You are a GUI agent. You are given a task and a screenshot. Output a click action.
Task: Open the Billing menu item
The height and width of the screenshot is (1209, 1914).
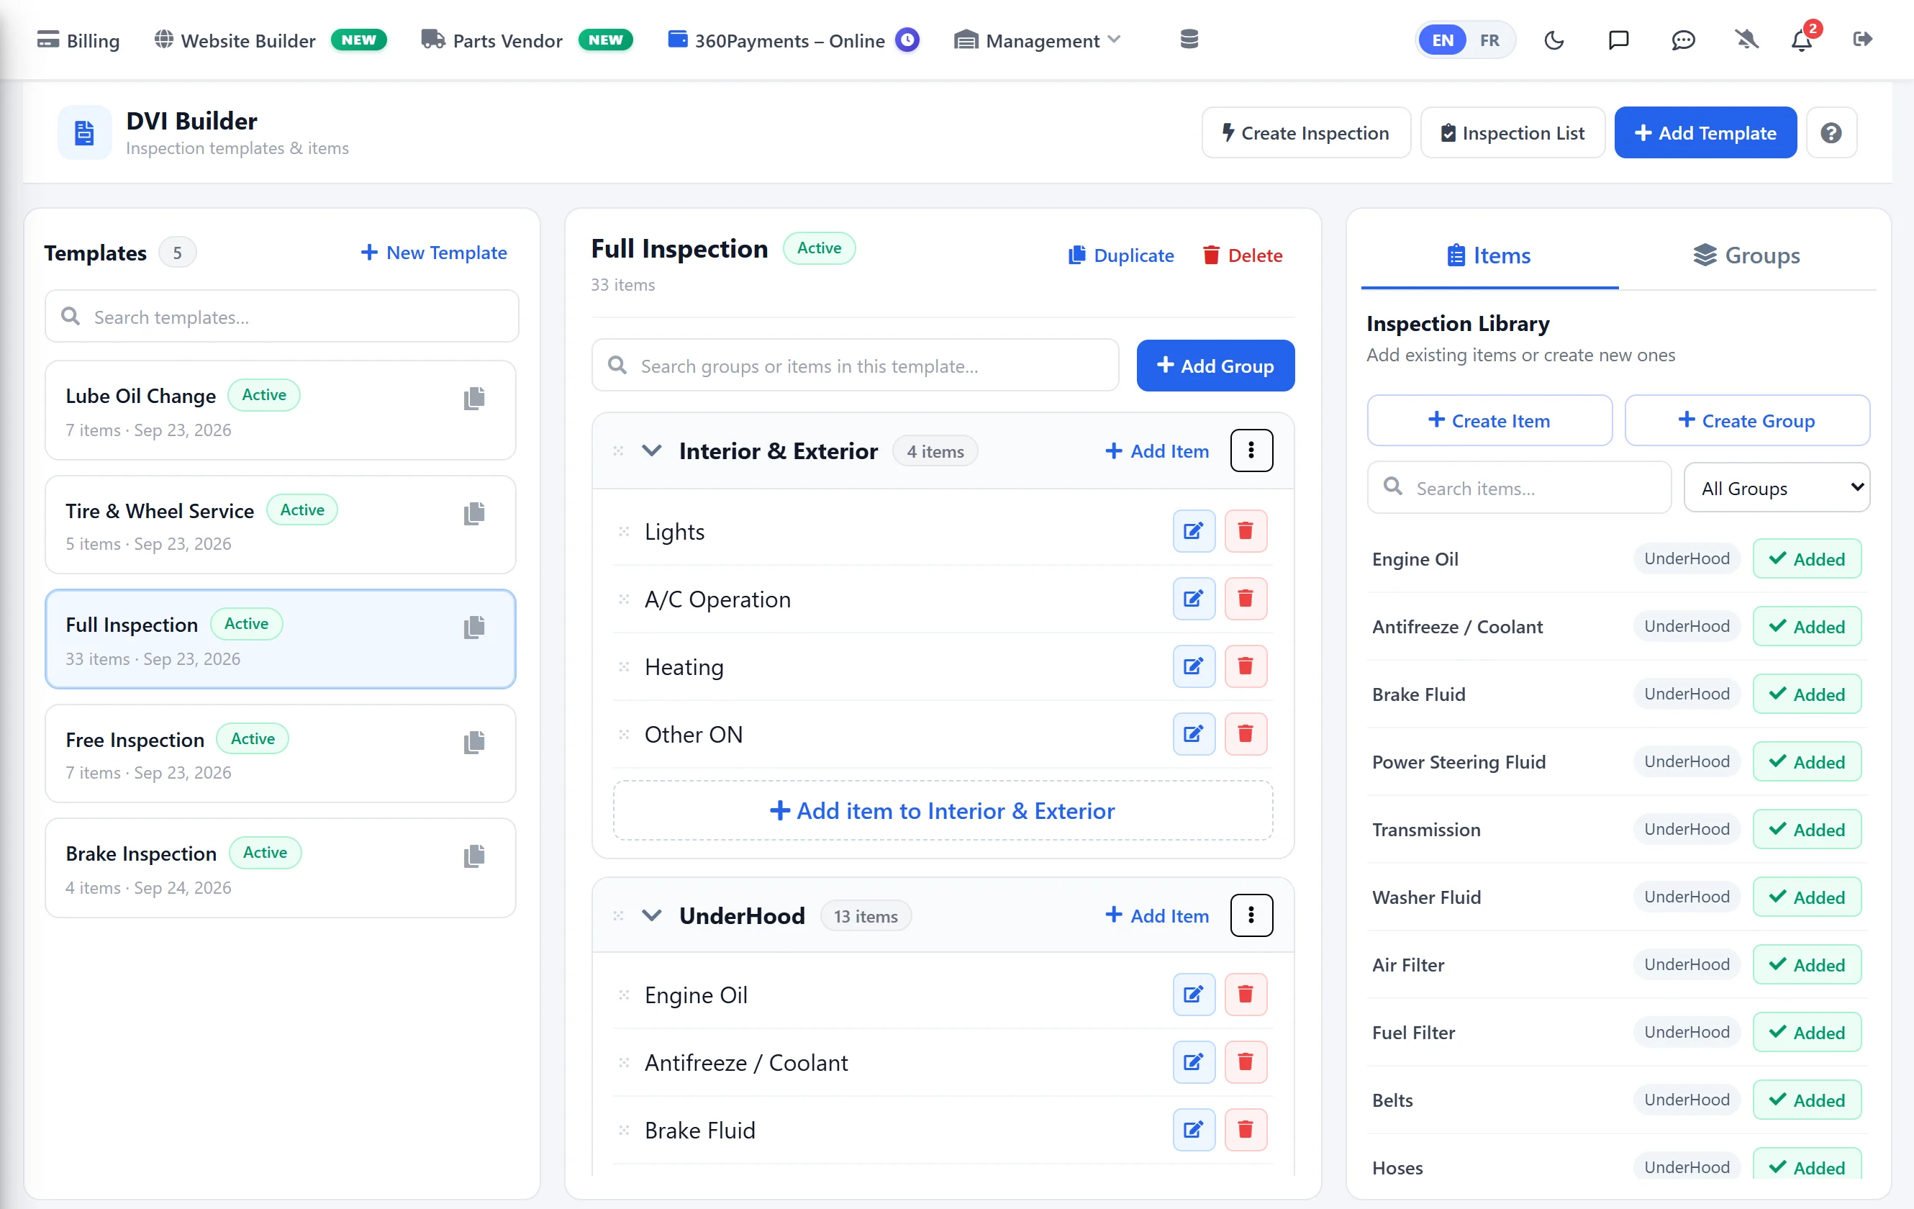coord(78,40)
